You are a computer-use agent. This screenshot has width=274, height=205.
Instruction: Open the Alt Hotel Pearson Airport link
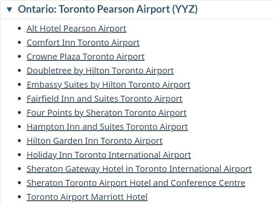pos(76,28)
